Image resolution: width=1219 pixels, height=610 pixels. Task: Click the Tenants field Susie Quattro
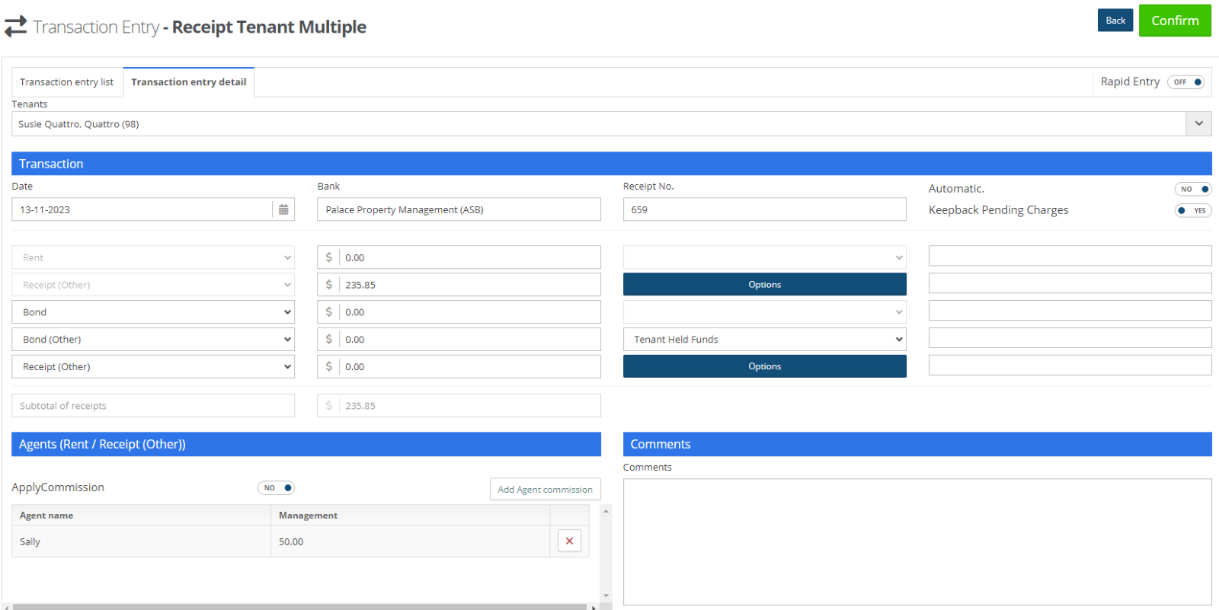pos(599,124)
